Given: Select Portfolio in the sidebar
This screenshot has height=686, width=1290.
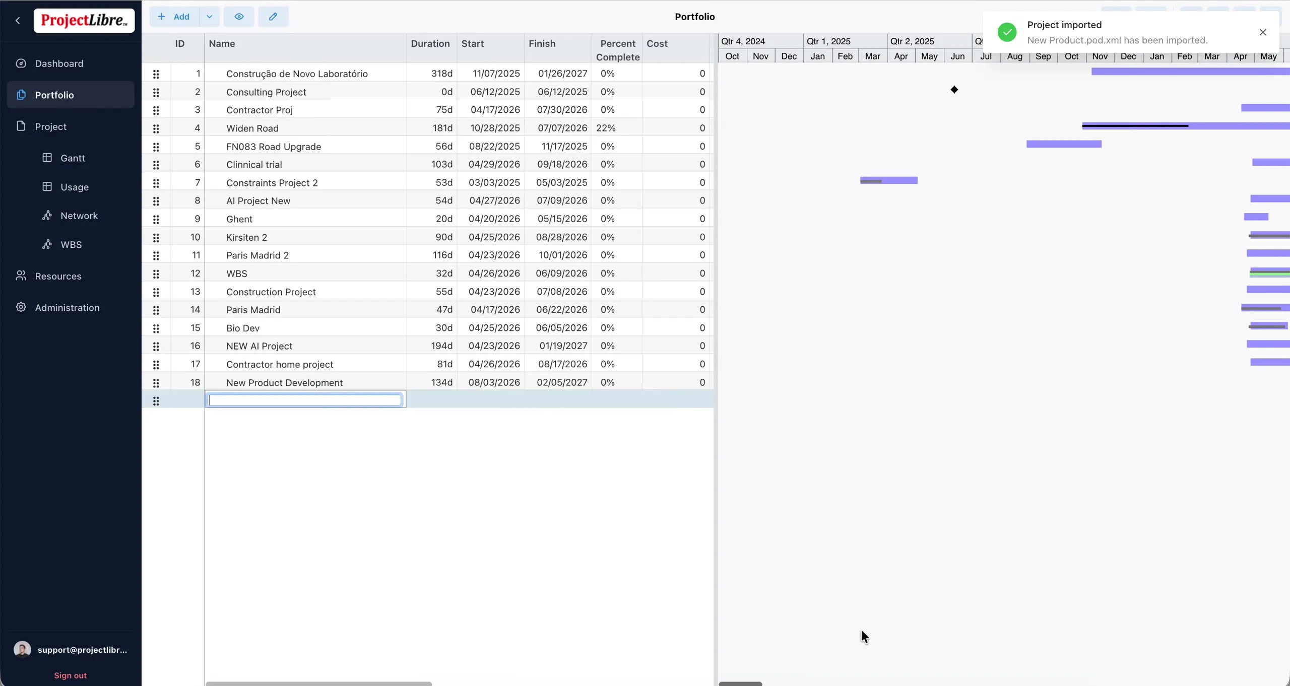Looking at the screenshot, I should (x=71, y=95).
